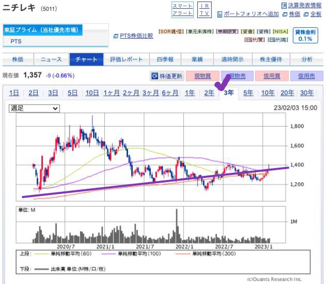Switch to the ニュース tab
The height and width of the screenshot is (284, 326).
[x=51, y=59]
